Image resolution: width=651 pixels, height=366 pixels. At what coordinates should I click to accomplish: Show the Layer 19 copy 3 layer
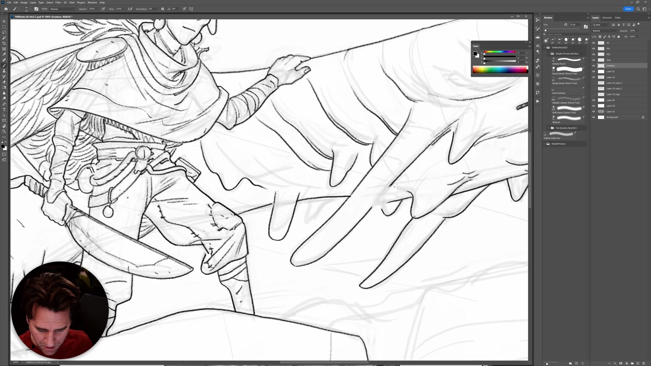point(593,83)
